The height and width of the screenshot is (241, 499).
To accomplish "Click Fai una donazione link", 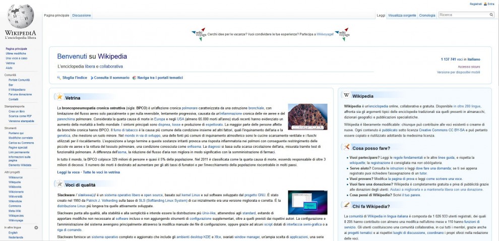I will click(20, 95).
